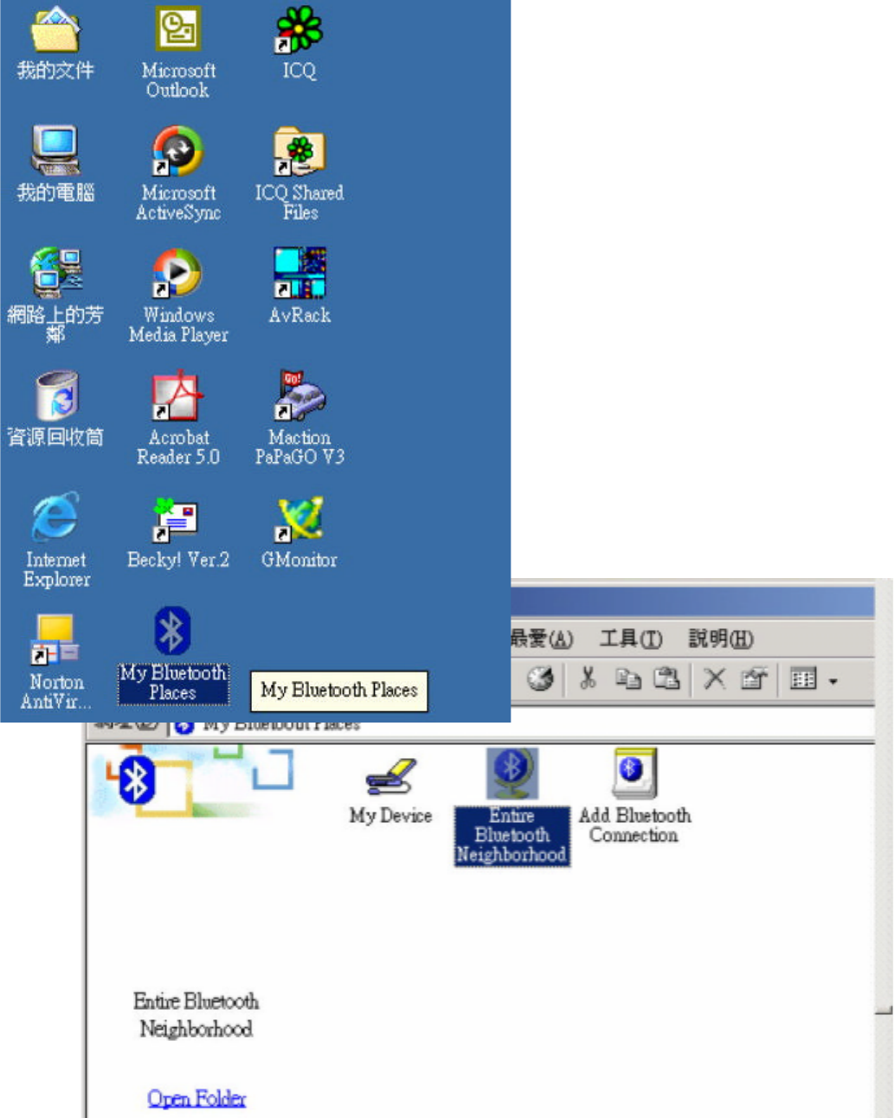The height and width of the screenshot is (1118, 894).
Task: Select the 網路上的芳鄰 desktop icon
Action: click(x=55, y=294)
